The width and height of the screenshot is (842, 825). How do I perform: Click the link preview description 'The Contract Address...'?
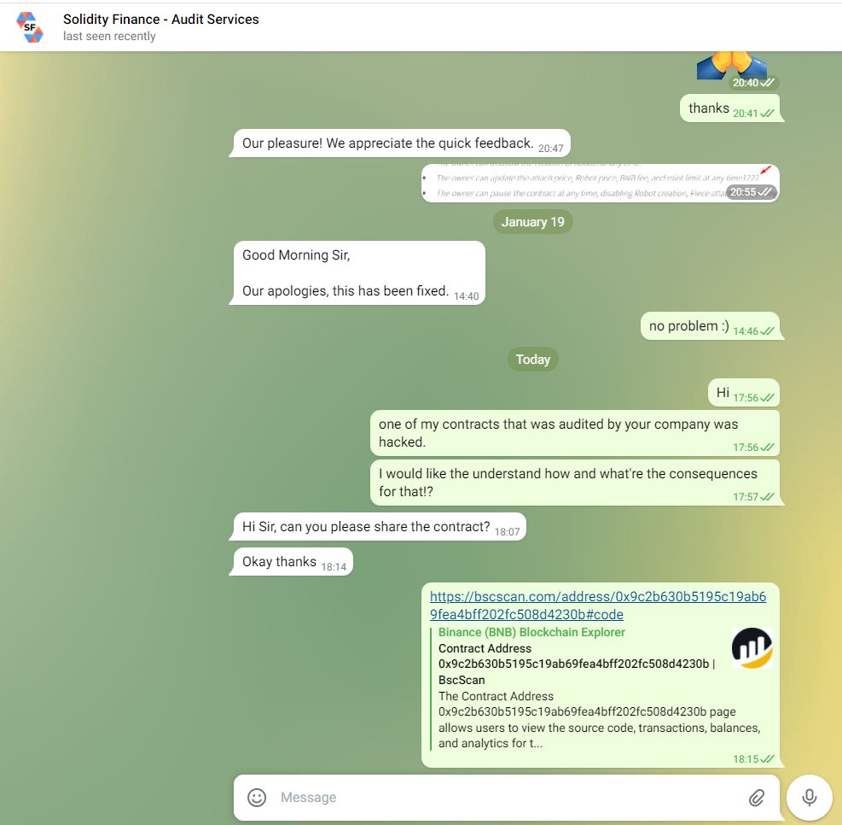click(x=599, y=720)
